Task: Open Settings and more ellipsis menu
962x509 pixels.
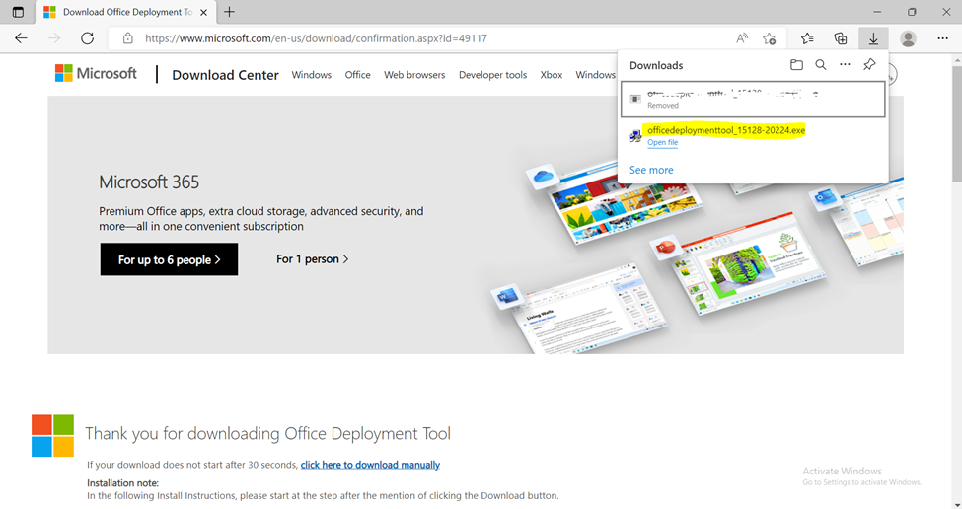Action: [943, 38]
